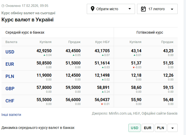Click the clock icon near Оновлено timestamp
Image resolution: width=186 pixels, height=135 pixels.
point(3,6)
